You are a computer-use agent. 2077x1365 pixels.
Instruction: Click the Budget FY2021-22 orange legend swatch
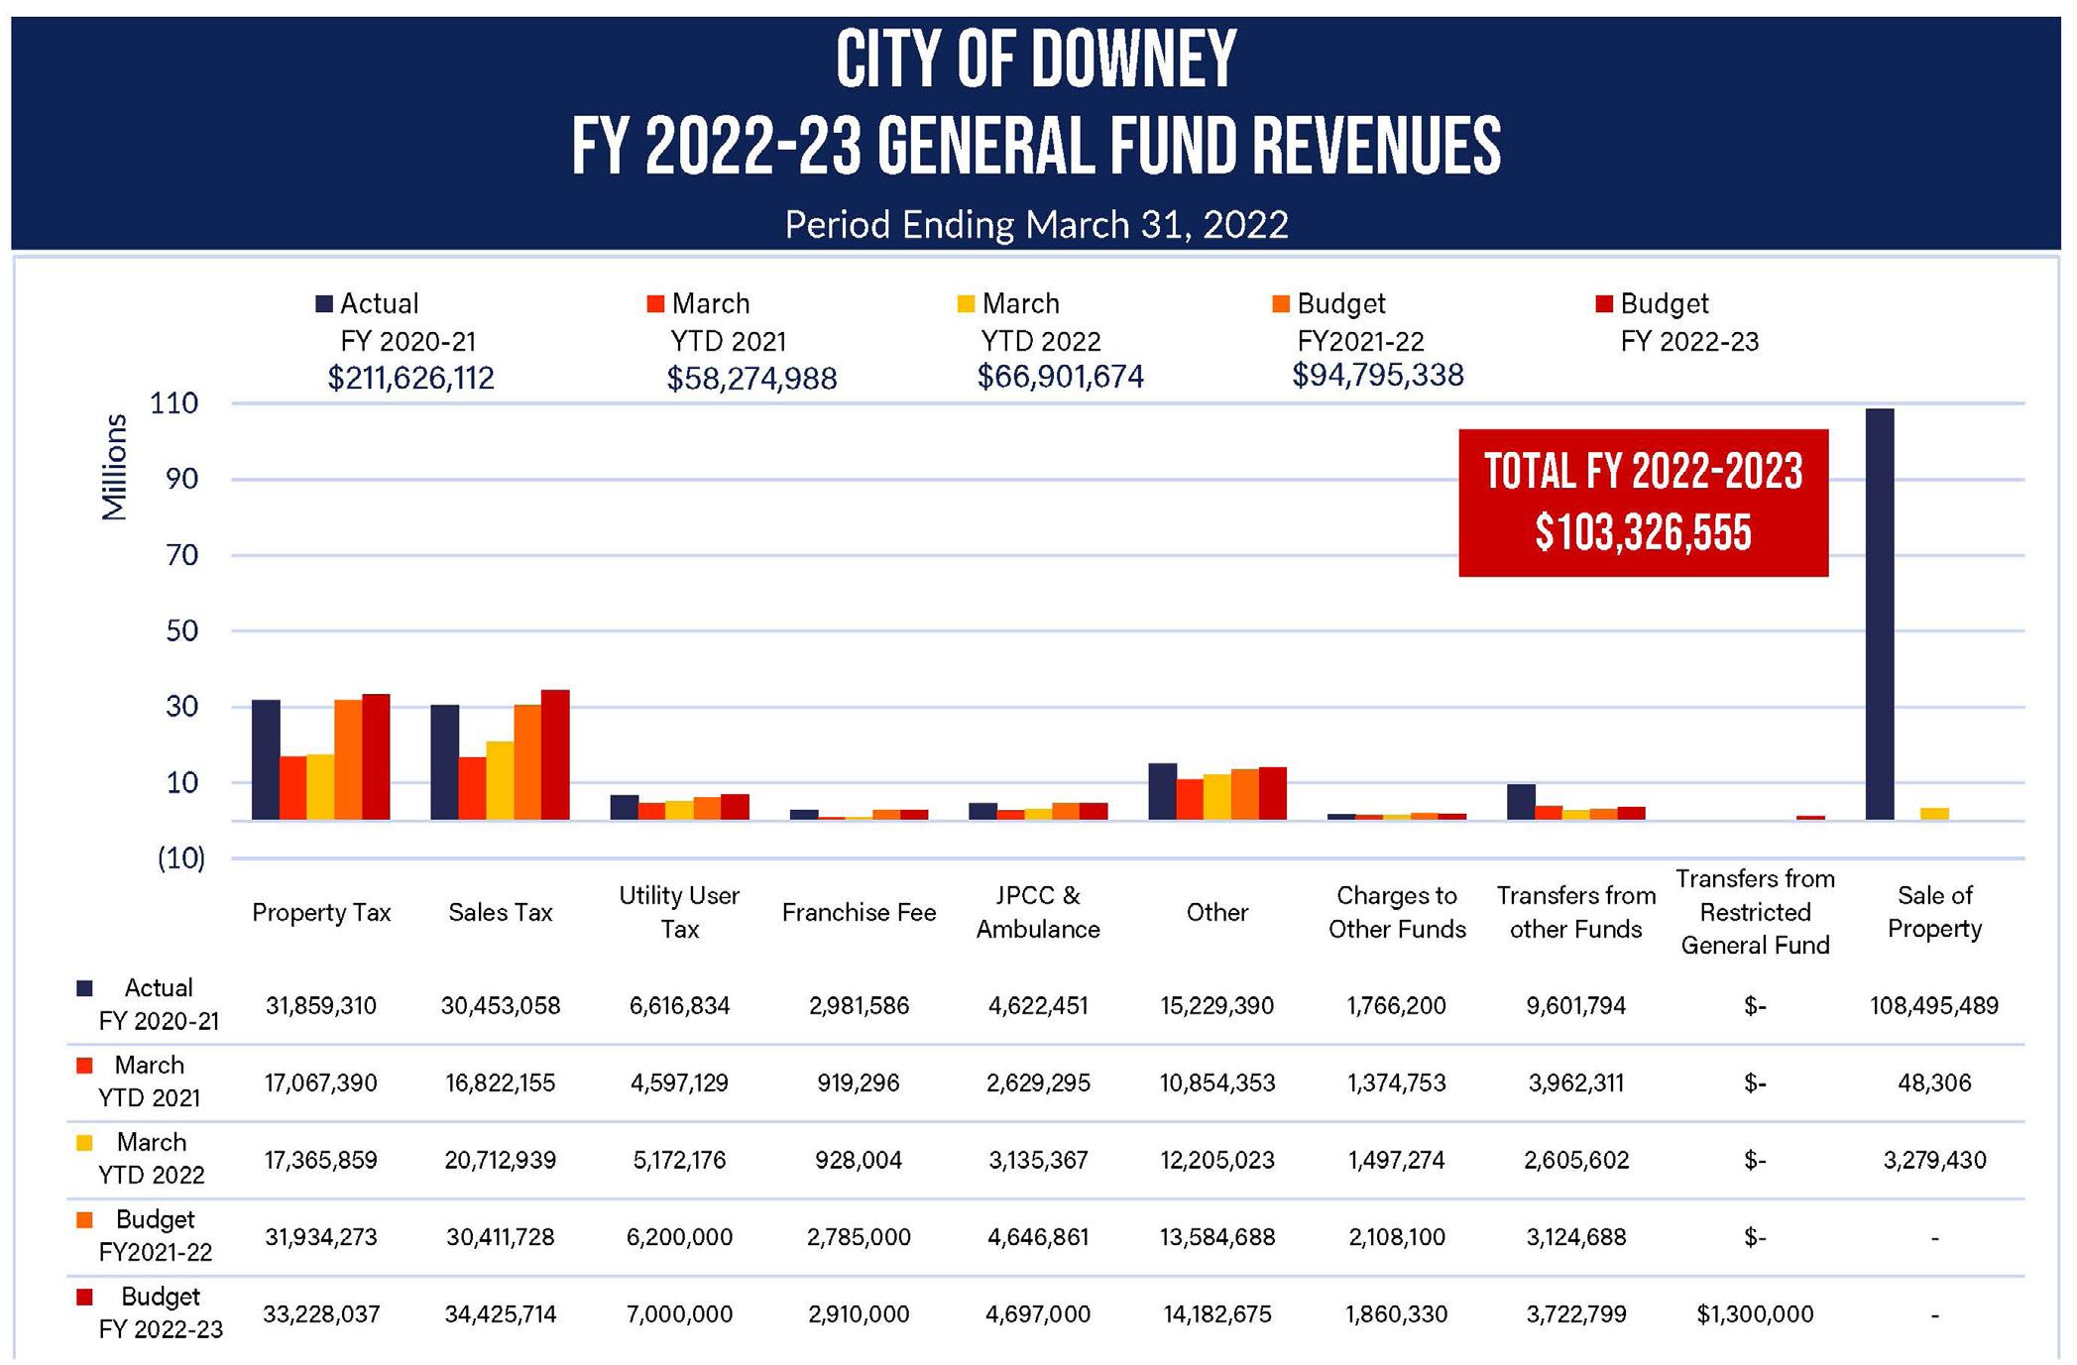[1281, 304]
